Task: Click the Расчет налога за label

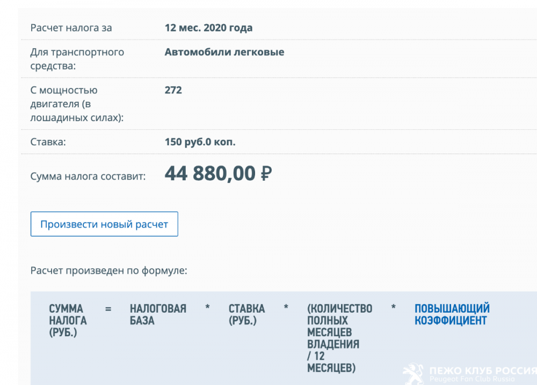Action: (x=71, y=28)
